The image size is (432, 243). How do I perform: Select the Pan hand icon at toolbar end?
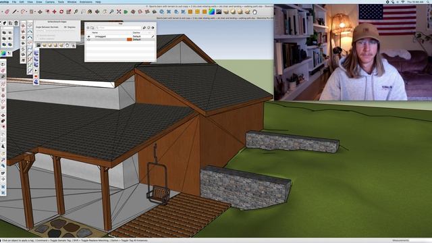pos(254,12)
